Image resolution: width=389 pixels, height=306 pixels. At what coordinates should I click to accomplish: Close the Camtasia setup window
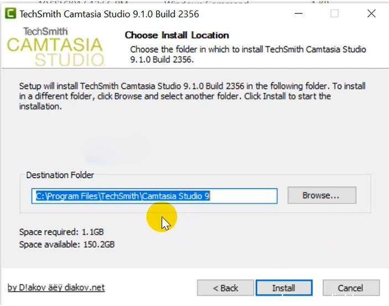371,13
